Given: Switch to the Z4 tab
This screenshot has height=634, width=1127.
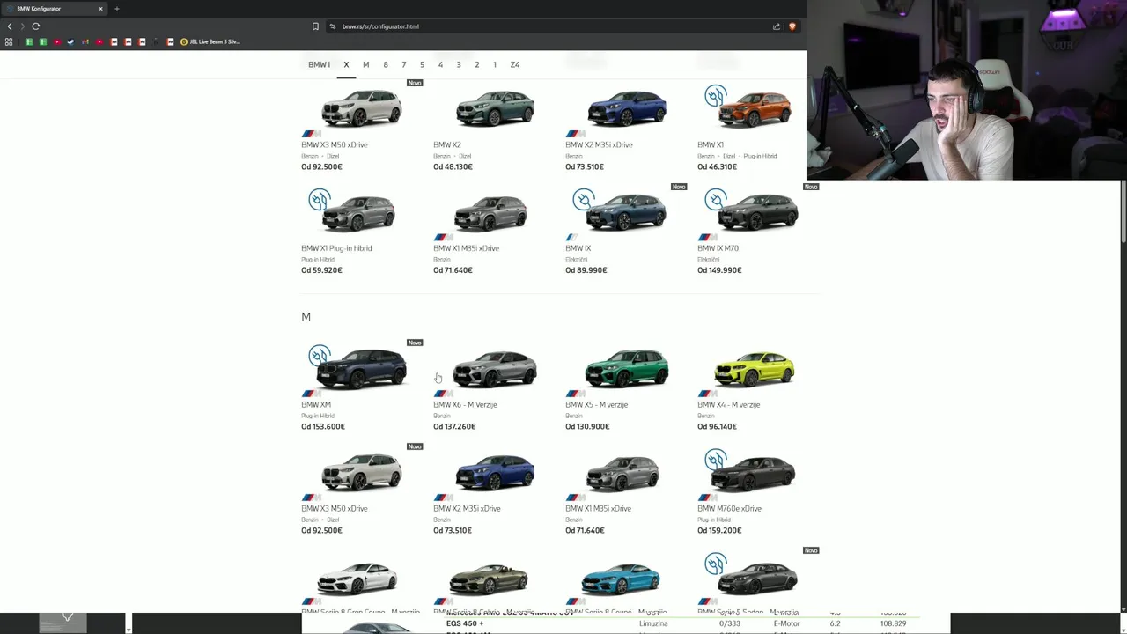Looking at the screenshot, I should point(515,64).
